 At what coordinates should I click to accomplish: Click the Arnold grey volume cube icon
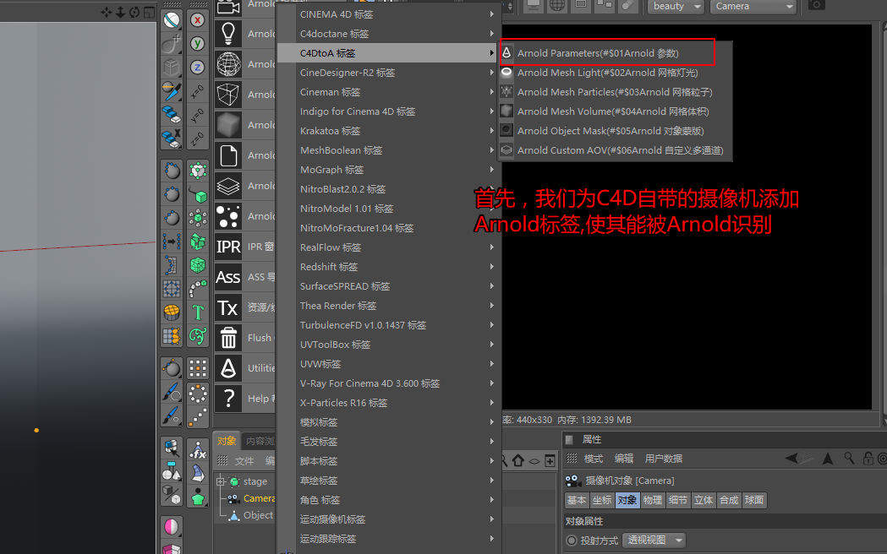pyautogui.click(x=228, y=125)
